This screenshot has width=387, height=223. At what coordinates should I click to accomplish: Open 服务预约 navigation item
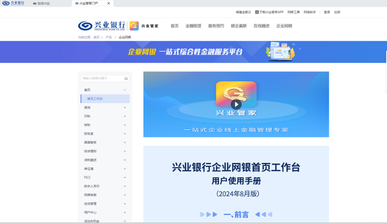(216, 26)
